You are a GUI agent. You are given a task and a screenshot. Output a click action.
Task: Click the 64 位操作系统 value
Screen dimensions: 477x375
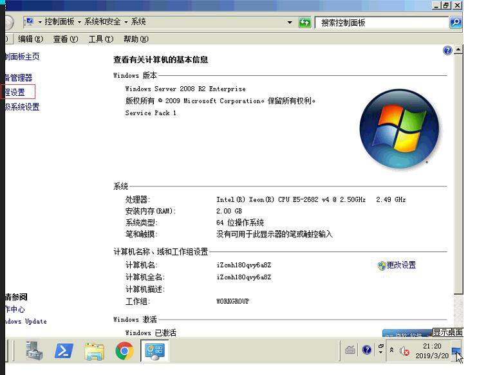pyautogui.click(x=240, y=223)
